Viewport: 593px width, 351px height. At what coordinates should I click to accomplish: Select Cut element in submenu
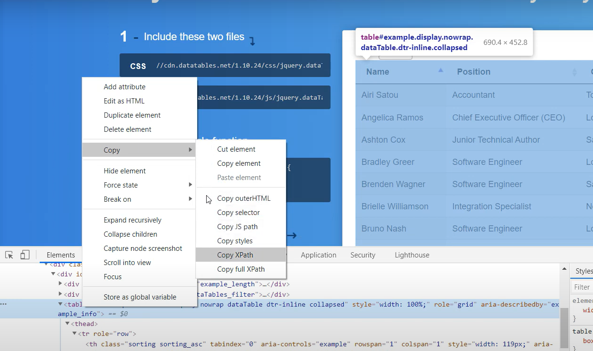241,149
